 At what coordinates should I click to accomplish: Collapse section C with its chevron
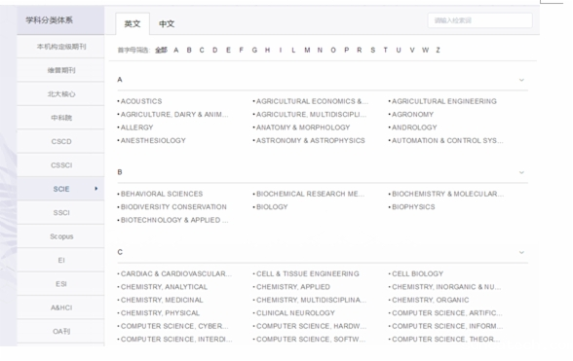(521, 252)
